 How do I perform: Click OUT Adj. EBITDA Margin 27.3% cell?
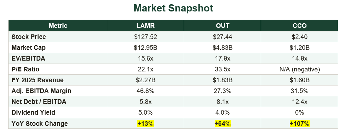point(223,91)
